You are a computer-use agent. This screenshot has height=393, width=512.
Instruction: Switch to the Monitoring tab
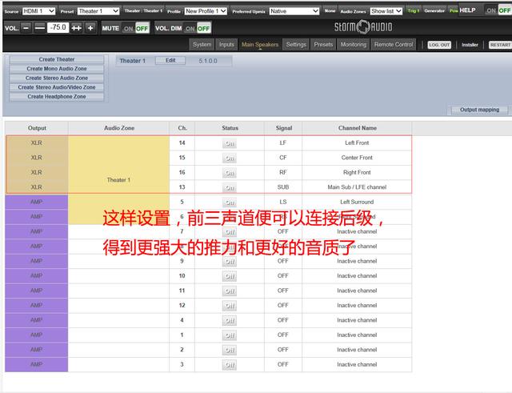354,45
